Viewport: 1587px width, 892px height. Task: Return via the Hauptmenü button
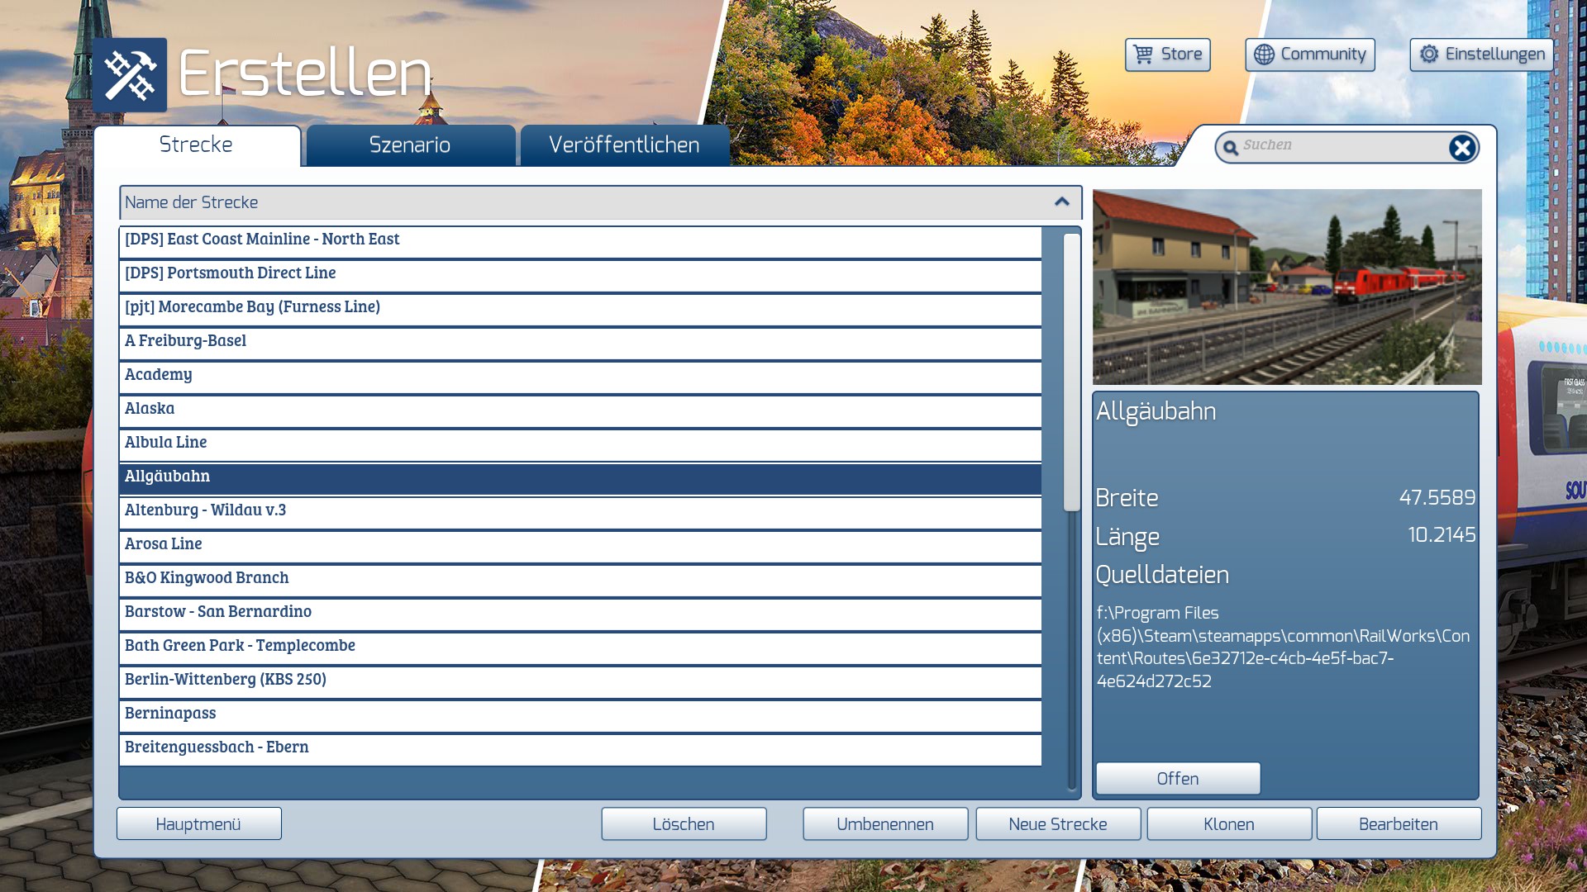(x=198, y=824)
